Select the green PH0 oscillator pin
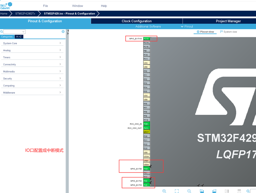The height and width of the screenshot is (193, 256). (146, 124)
